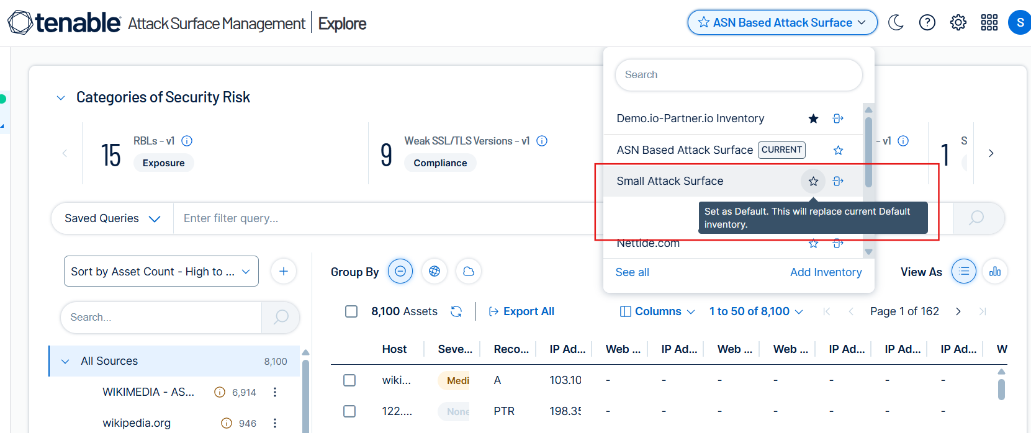The width and height of the screenshot is (1031, 433).
Task: Open the Sort by Asset Count dropdown
Action: 161,272
